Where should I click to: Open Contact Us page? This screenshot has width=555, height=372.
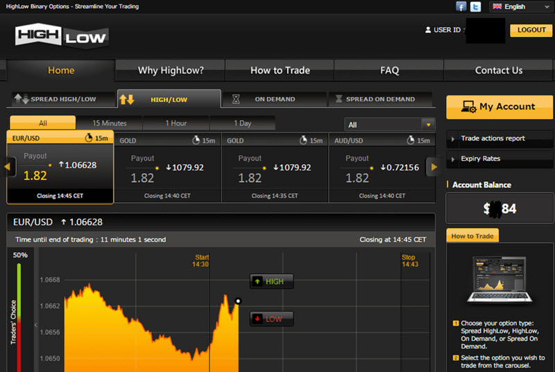coord(498,70)
